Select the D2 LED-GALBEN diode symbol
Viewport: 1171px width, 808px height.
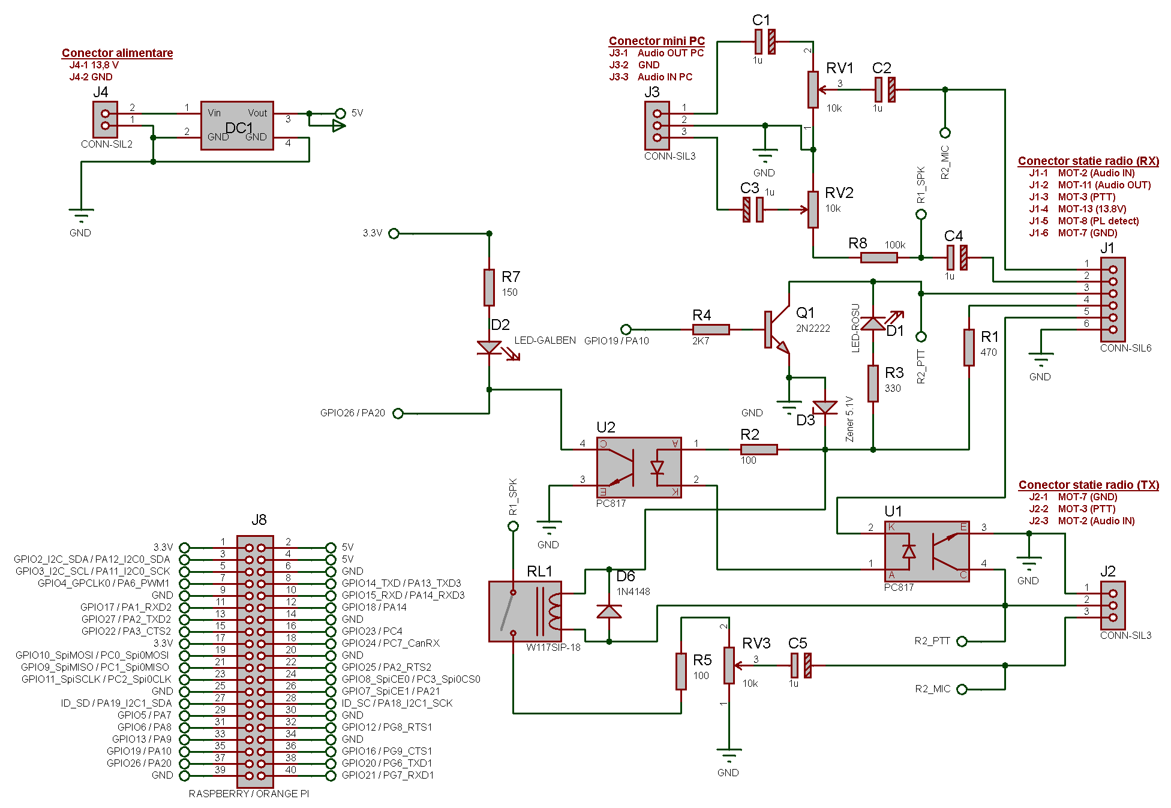489,347
